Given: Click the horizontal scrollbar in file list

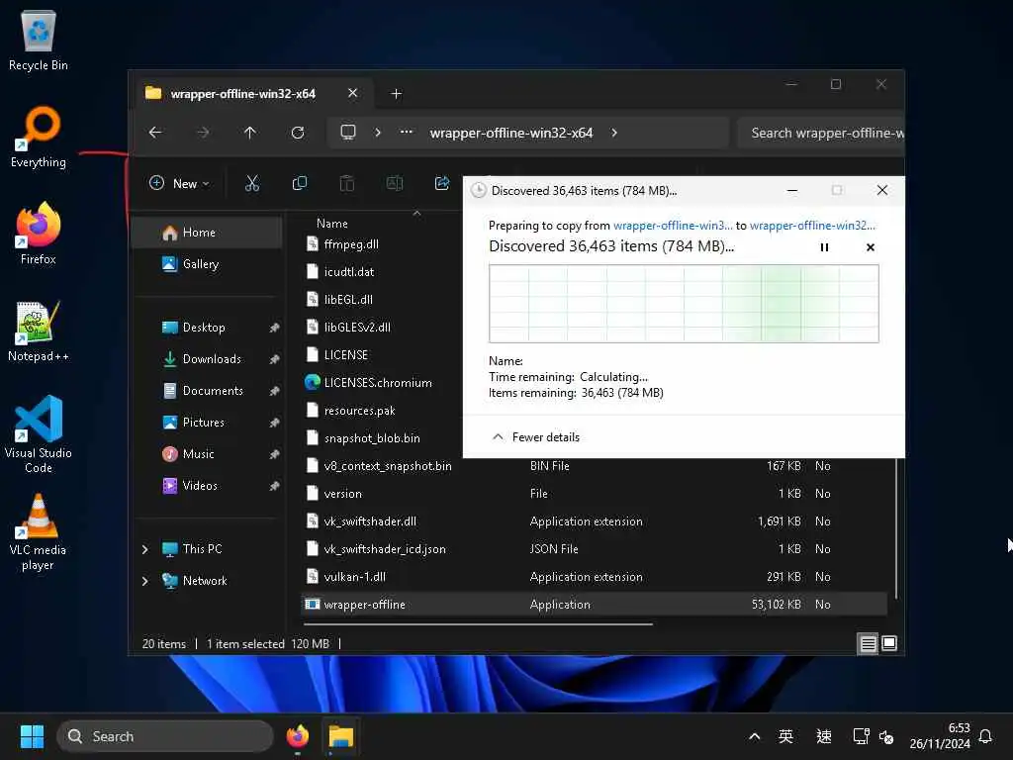Looking at the screenshot, I should 478,624.
